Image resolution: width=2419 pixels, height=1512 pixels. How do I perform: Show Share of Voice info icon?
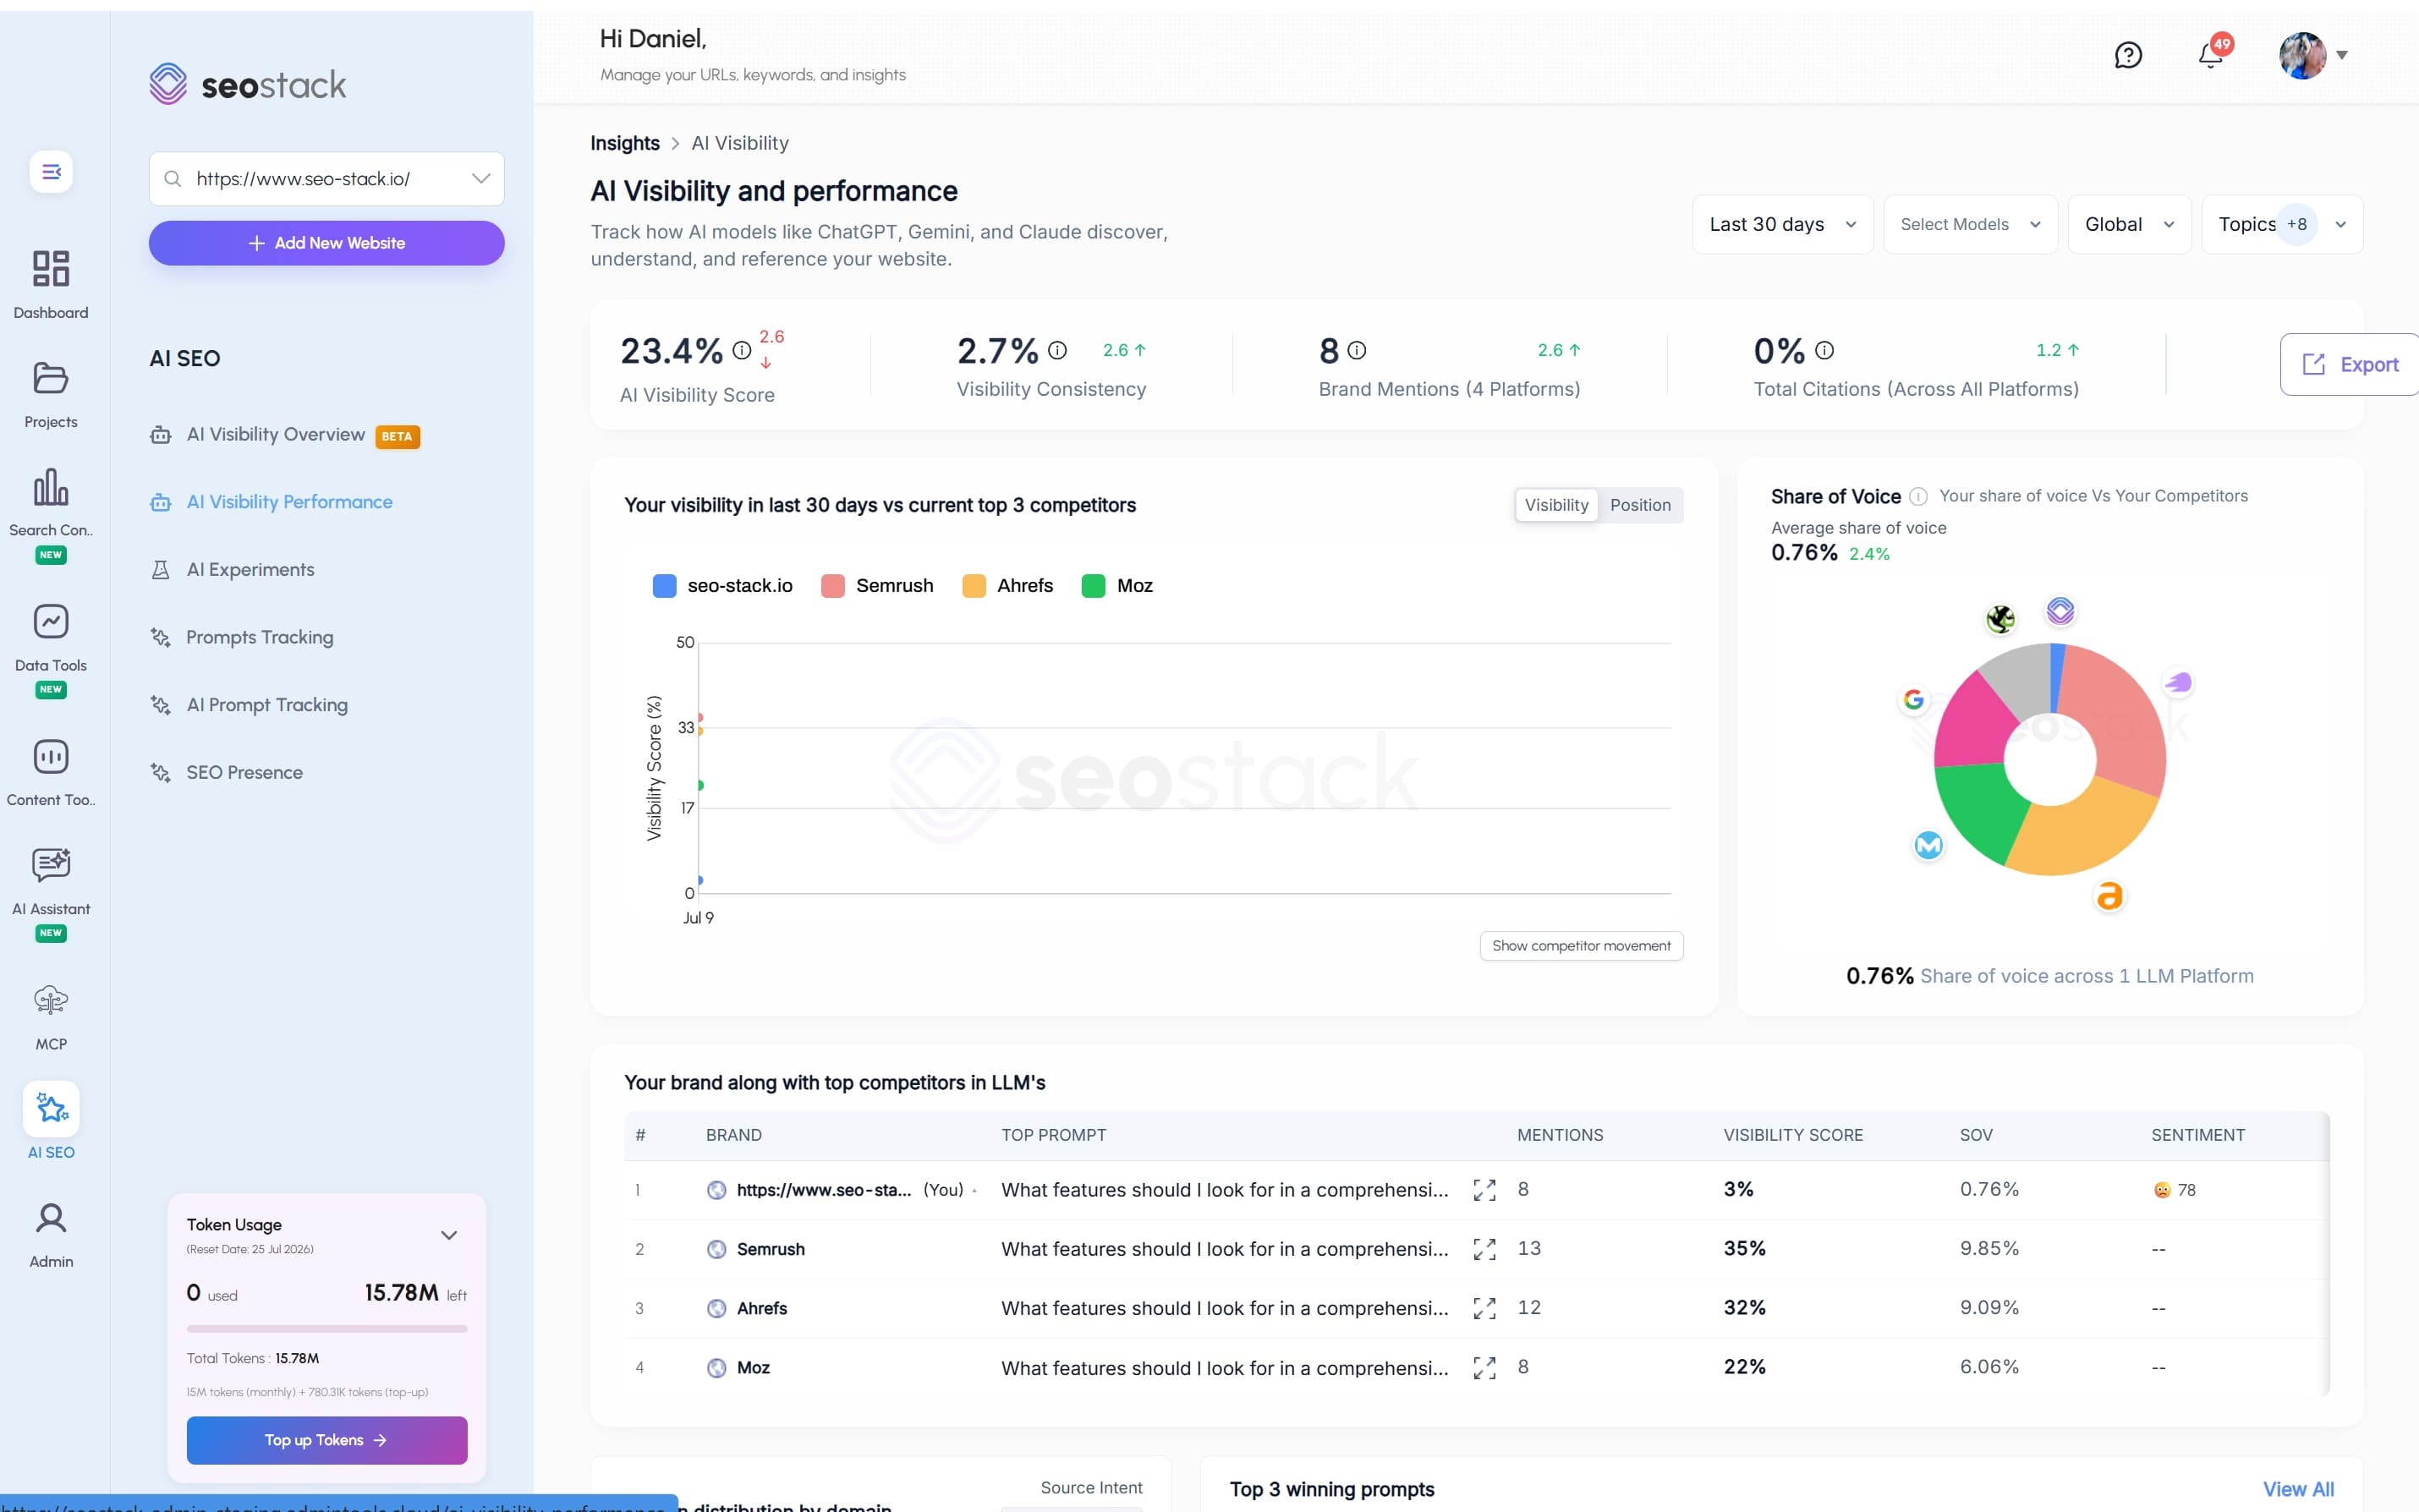(1918, 497)
